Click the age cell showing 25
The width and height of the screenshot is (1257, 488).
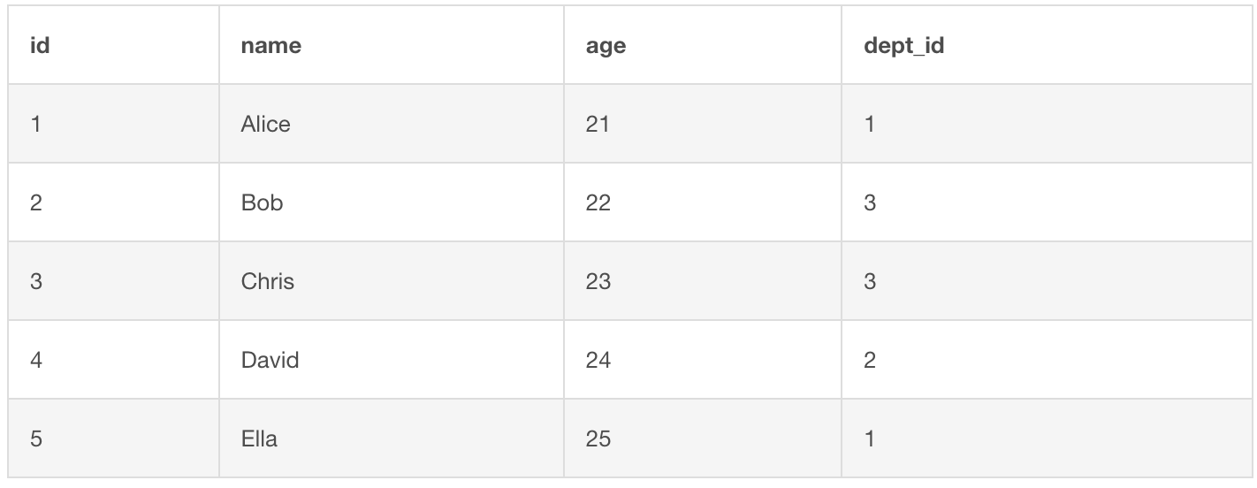[x=598, y=439]
